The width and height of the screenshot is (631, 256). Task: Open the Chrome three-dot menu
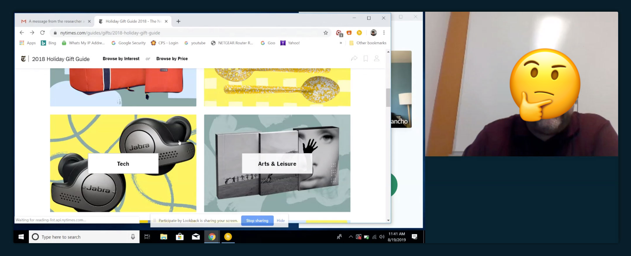384,33
